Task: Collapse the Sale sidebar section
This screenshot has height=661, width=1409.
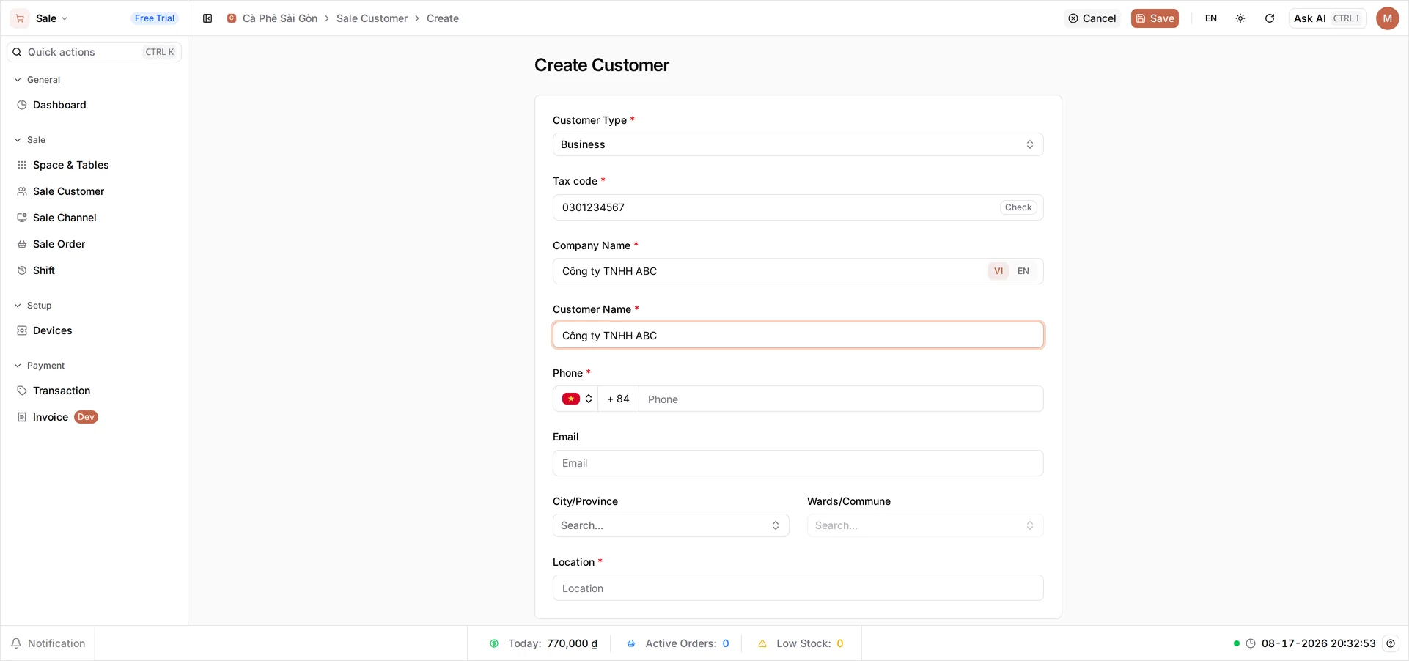Action: (x=29, y=140)
